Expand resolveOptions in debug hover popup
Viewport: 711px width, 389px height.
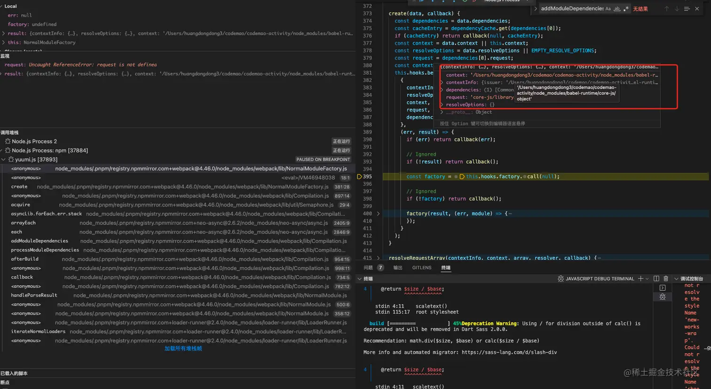click(442, 105)
